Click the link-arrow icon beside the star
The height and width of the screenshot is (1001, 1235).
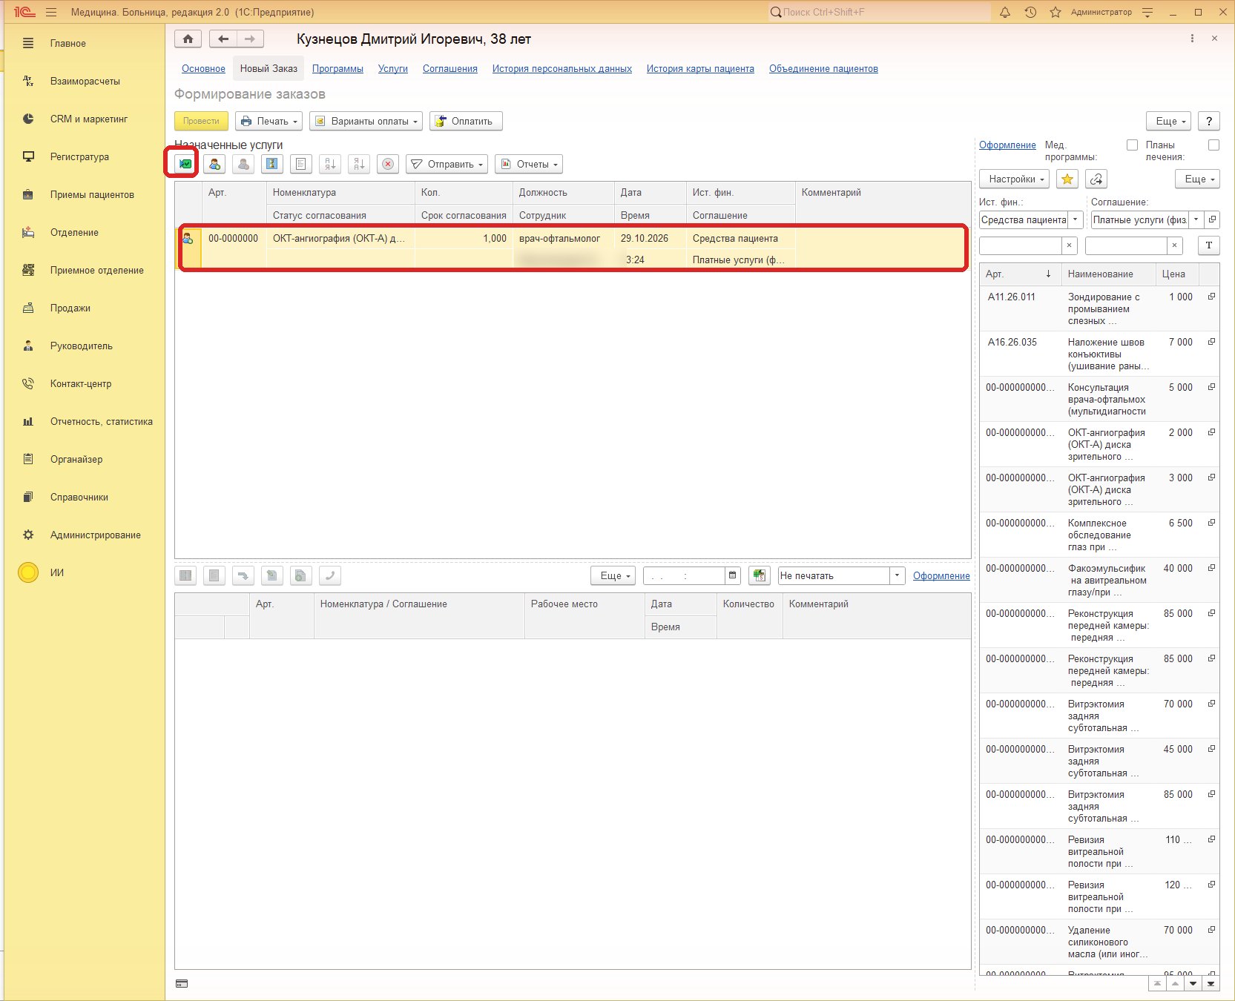click(1096, 179)
